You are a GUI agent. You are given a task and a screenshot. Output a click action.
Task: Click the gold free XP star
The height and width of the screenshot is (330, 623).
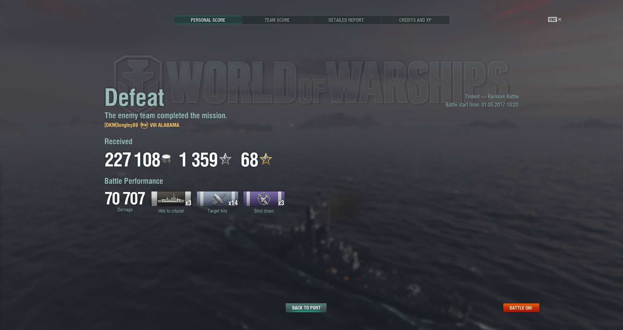click(x=266, y=159)
